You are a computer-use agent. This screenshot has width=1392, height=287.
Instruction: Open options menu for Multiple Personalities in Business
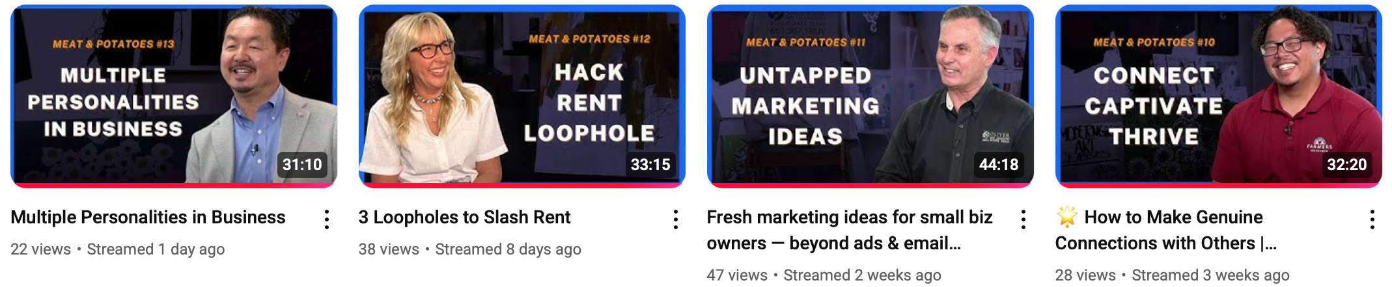tap(327, 219)
